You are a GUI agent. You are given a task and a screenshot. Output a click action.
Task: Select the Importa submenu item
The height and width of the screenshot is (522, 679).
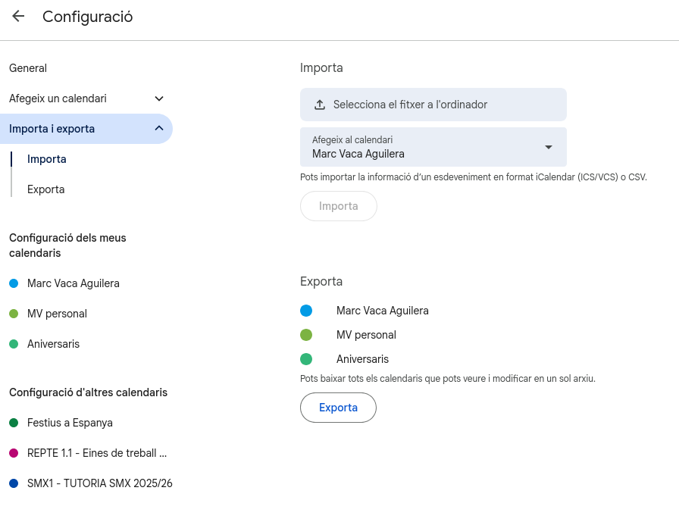click(x=47, y=159)
